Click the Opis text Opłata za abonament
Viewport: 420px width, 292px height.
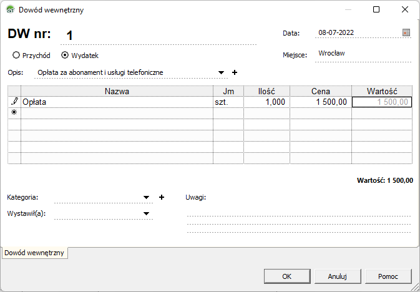(100, 72)
